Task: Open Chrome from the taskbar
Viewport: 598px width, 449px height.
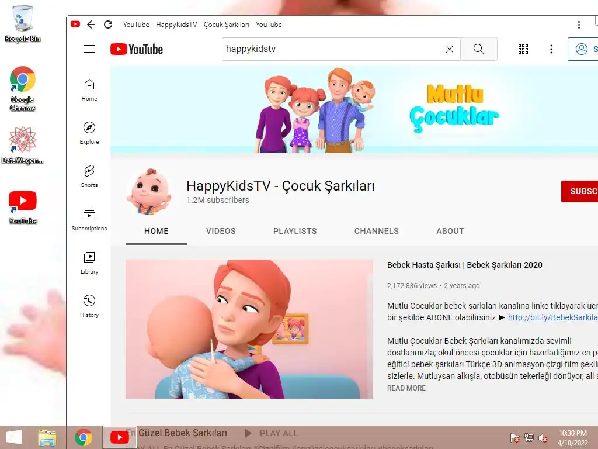Action: pyautogui.click(x=83, y=437)
